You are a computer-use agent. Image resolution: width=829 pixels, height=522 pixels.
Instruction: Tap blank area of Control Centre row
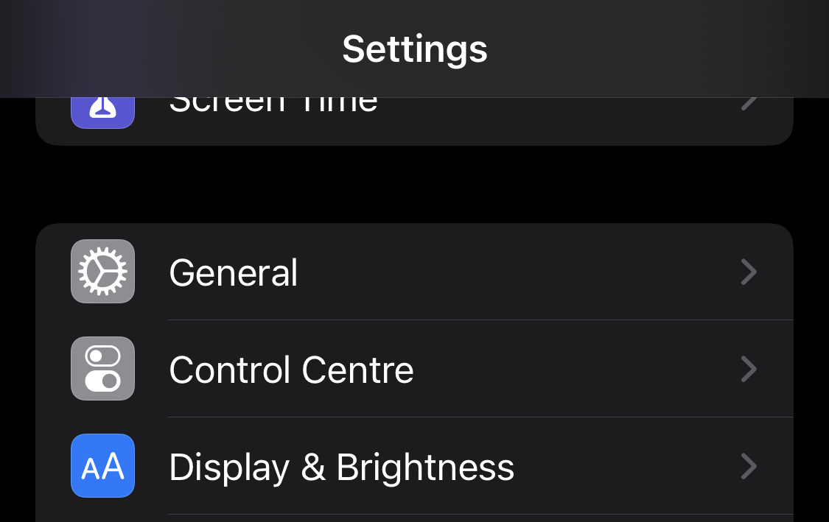click(x=576, y=369)
